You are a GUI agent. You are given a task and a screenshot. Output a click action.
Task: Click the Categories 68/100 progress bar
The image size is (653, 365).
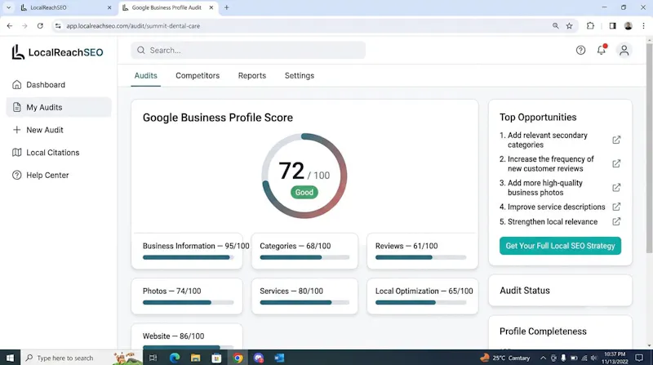304,257
